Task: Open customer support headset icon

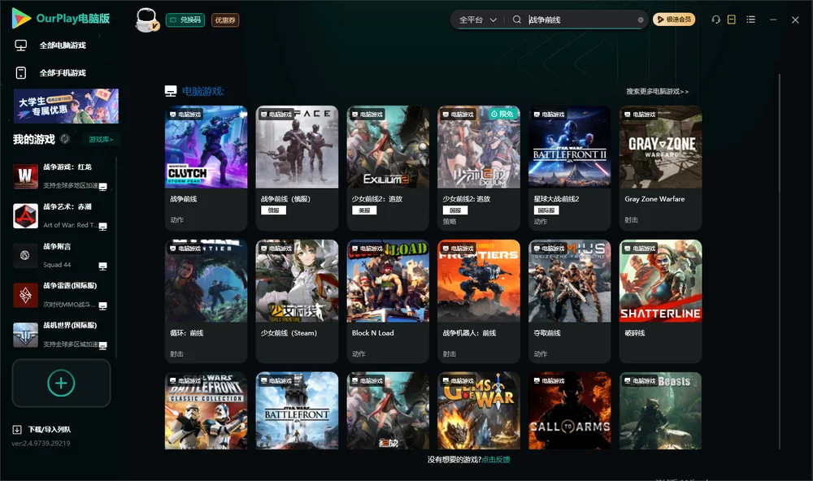Action: (x=716, y=19)
